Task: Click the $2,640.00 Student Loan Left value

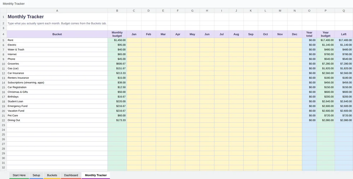Action: (344, 102)
